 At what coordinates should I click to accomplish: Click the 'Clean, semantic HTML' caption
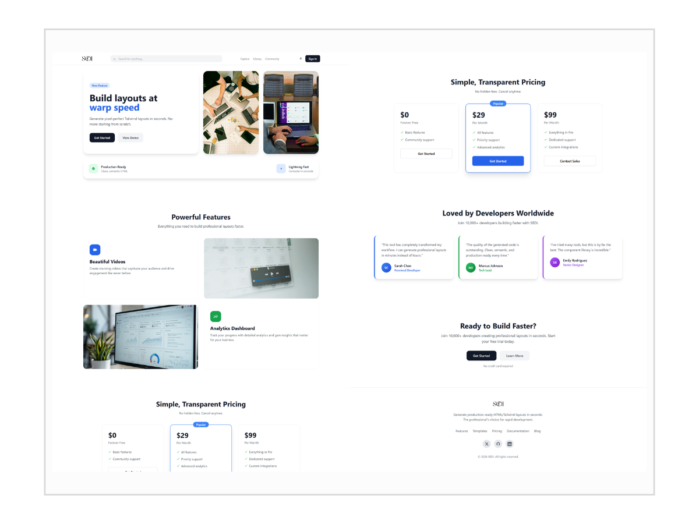coord(114,172)
